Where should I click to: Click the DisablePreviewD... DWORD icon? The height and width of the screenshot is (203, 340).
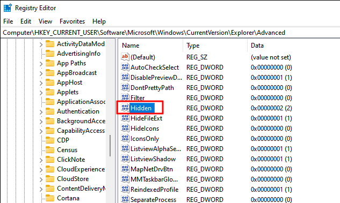click(125, 77)
